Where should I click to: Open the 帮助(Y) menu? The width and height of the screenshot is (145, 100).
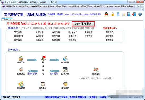(110, 6)
